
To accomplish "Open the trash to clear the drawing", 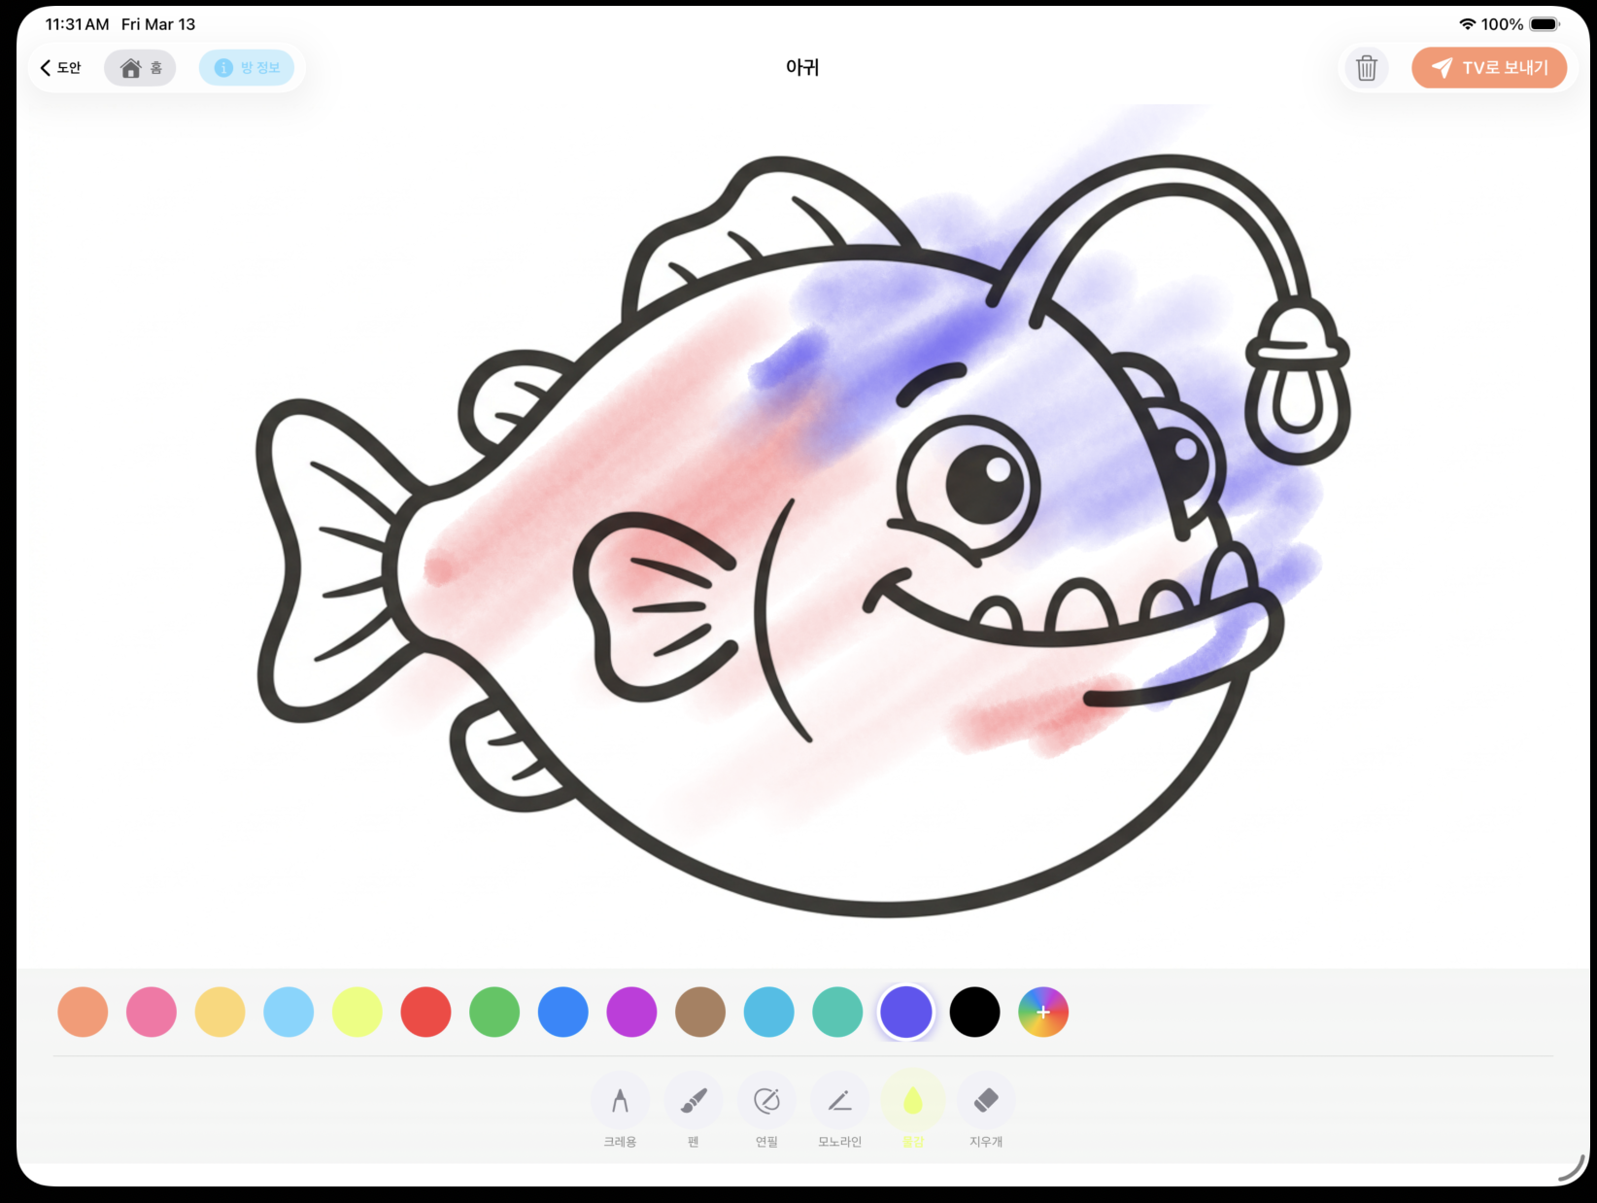I will pos(1366,67).
